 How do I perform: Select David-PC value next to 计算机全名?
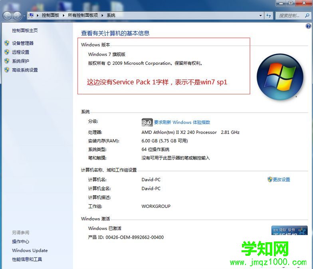[x=151, y=189]
